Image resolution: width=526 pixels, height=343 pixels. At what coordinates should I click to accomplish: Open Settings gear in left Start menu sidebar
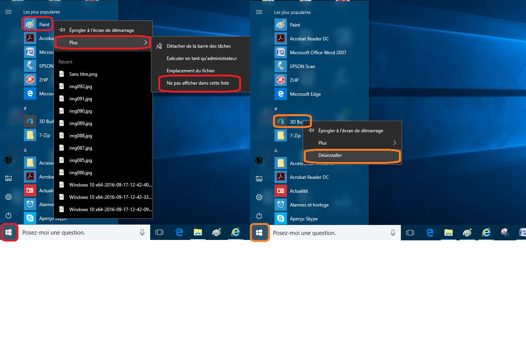click(8, 197)
